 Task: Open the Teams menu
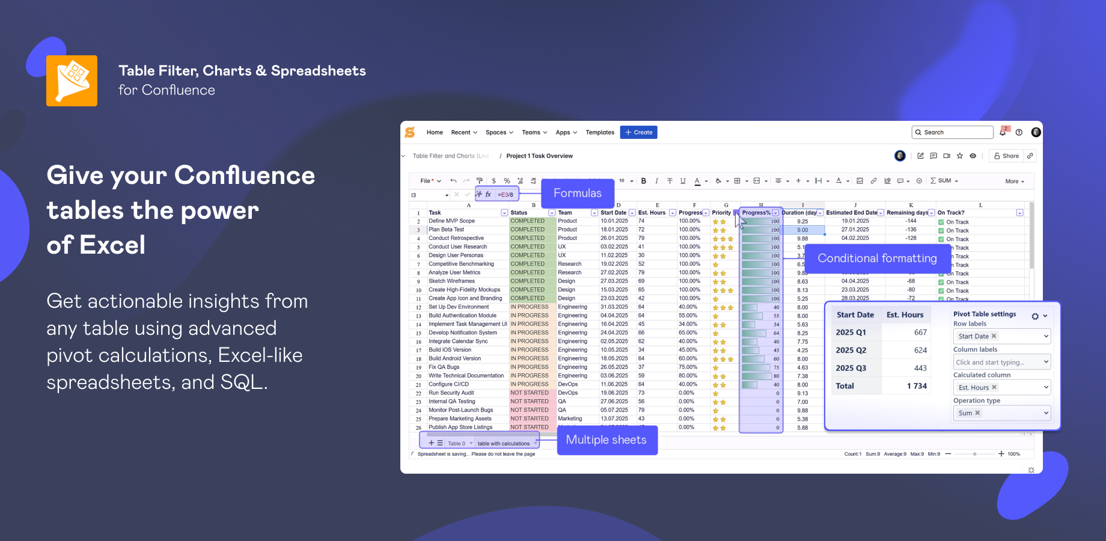click(x=534, y=132)
